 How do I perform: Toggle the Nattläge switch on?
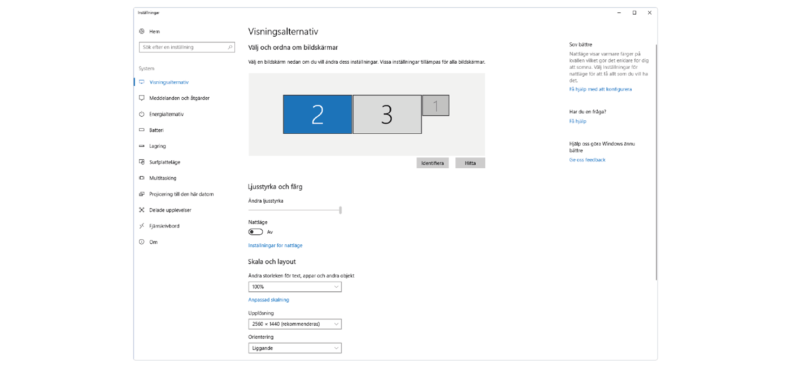click(255, 232)
